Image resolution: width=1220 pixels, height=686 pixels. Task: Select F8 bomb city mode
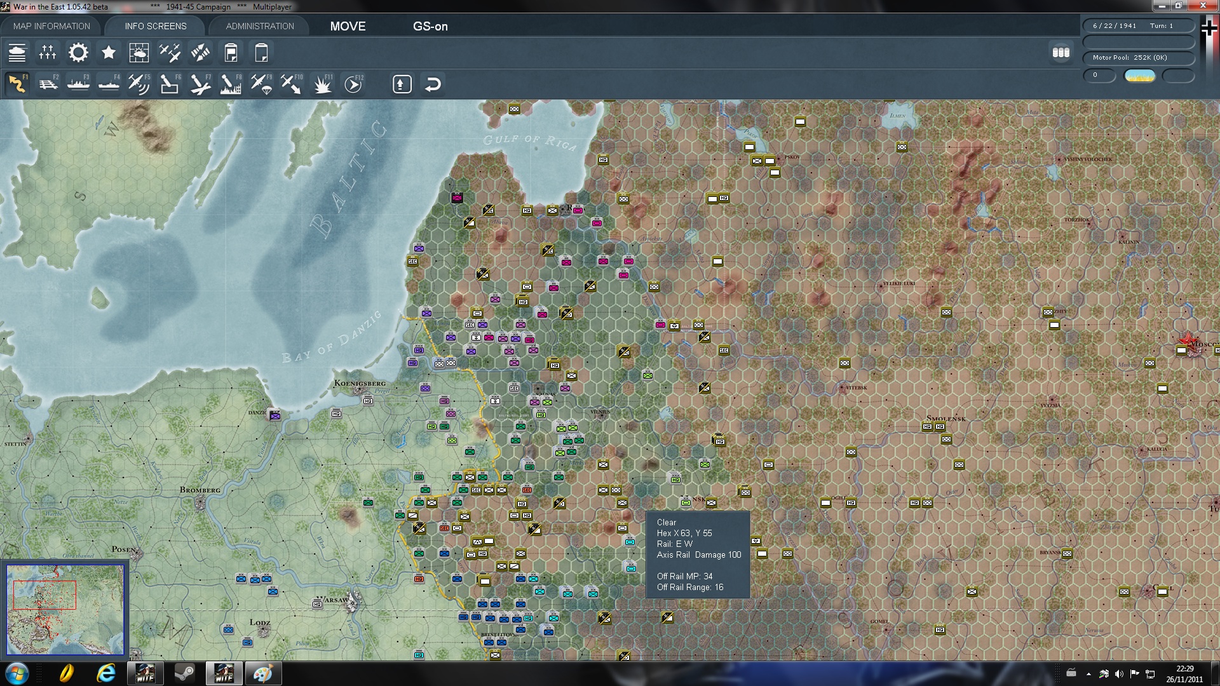[231, 84]
